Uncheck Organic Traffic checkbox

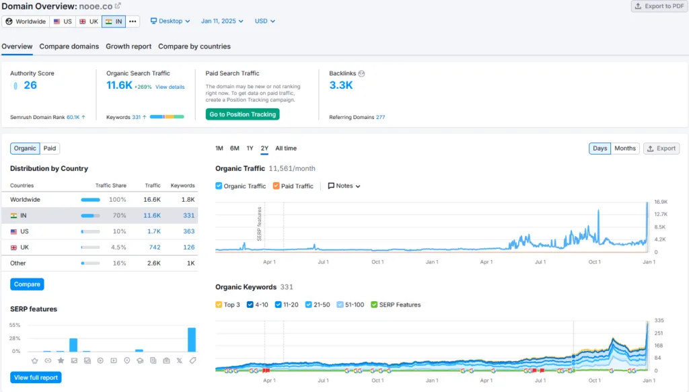point(219,186)
